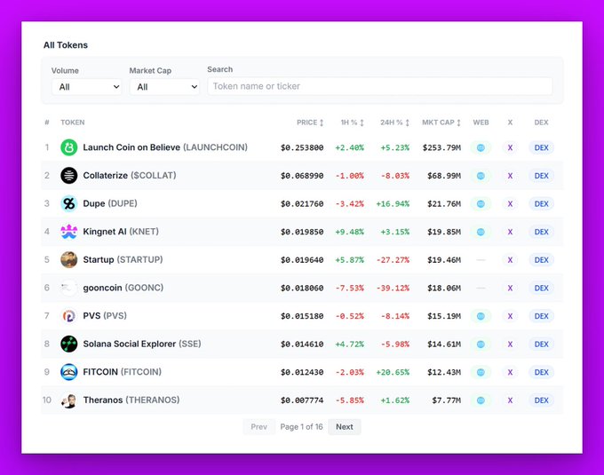Open the Volume filter dropdown
Viewport: 604px width, 475px height.
(x=86, y=87)
